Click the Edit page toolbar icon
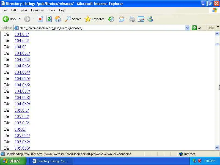This screenshot has width=220, height=165. [x=141, y=19]
